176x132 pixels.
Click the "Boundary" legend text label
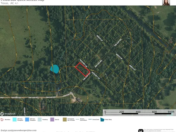point(7,120)
